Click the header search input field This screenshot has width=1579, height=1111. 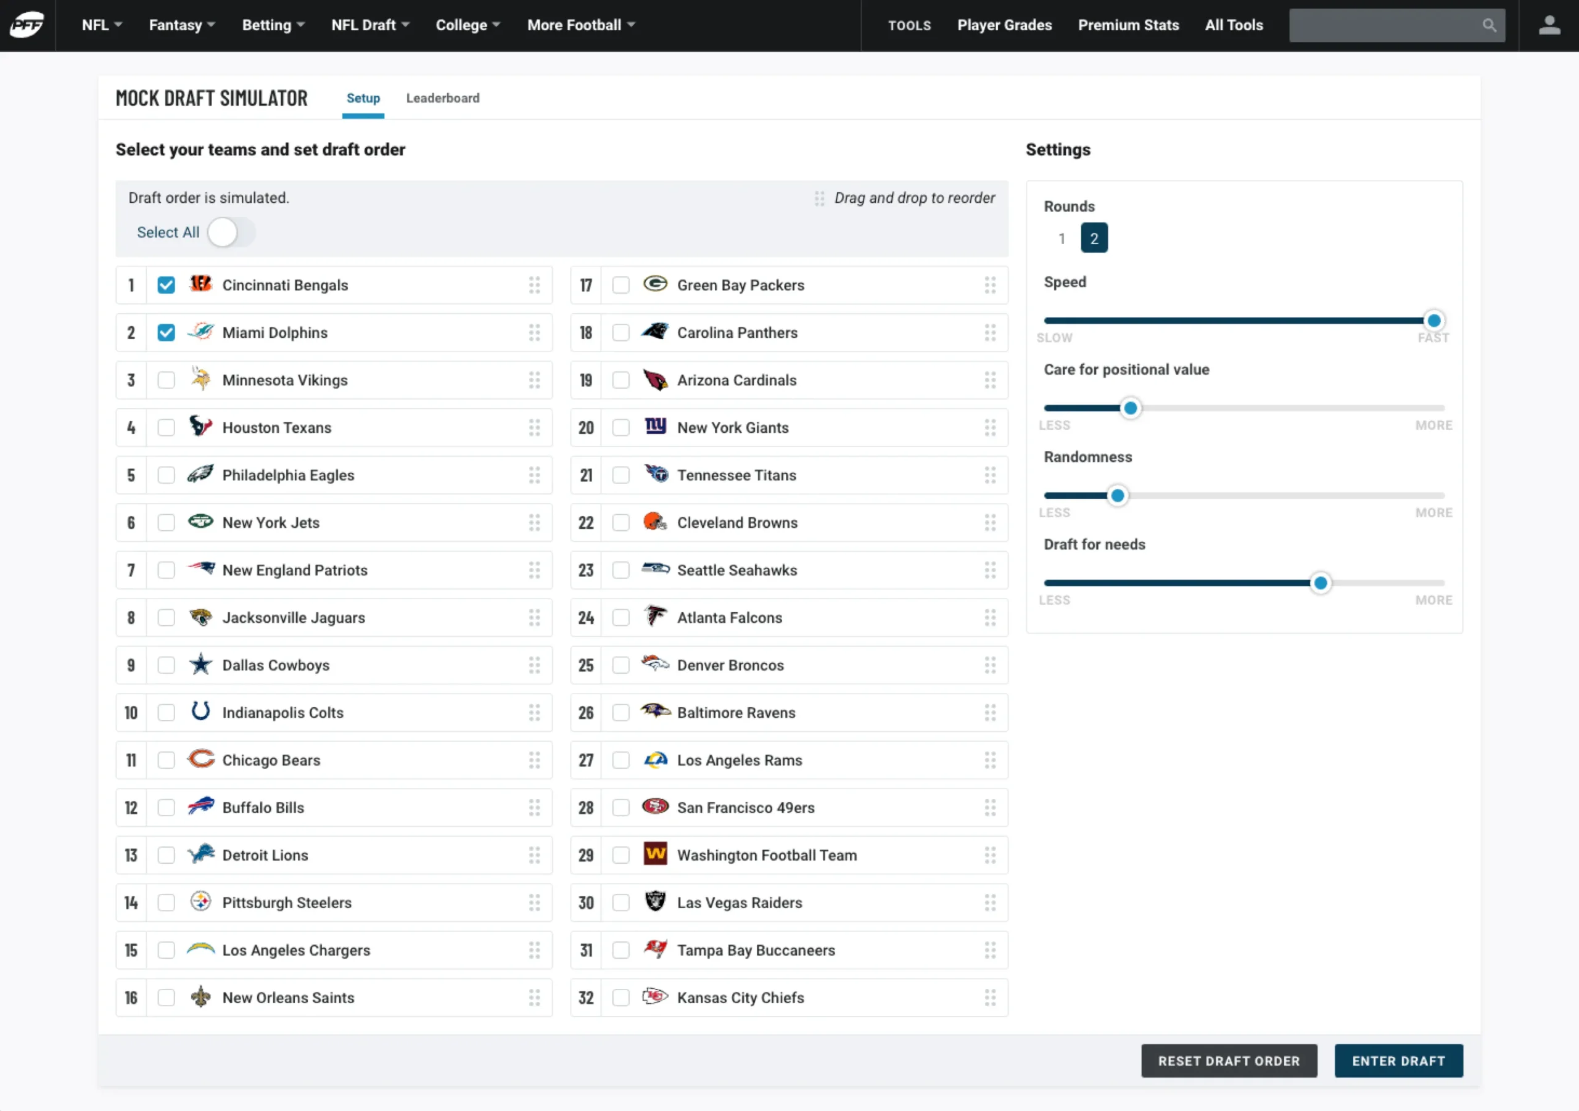1396,25
